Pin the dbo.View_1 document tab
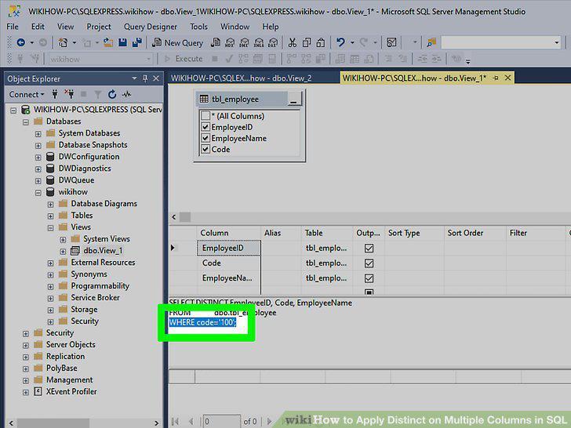 [496, 78]
